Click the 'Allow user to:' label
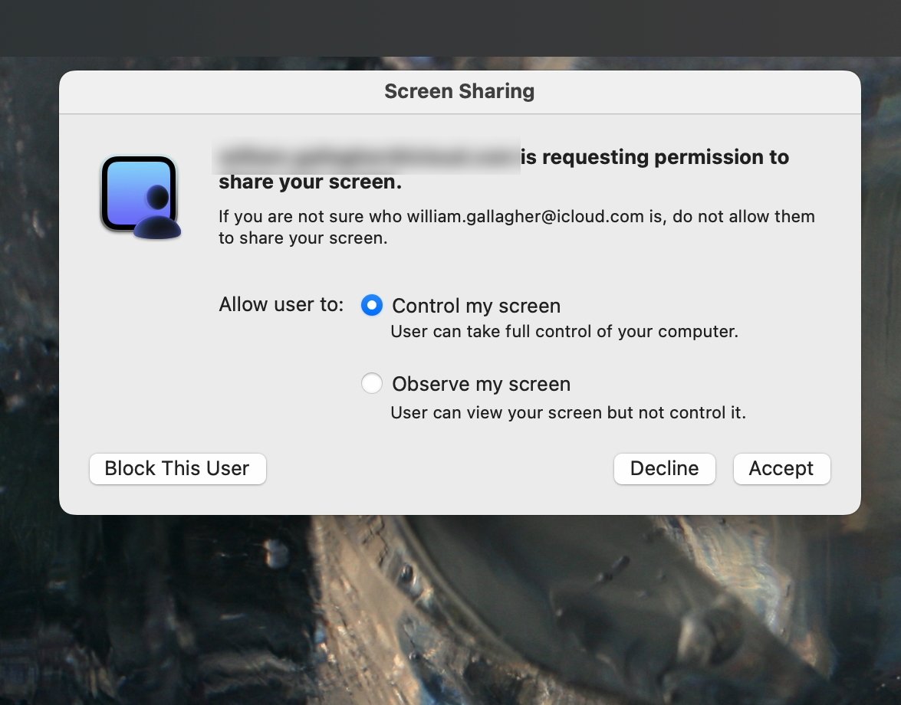The height and width of the screenshot is (705, 901). [x=281, y=304]
